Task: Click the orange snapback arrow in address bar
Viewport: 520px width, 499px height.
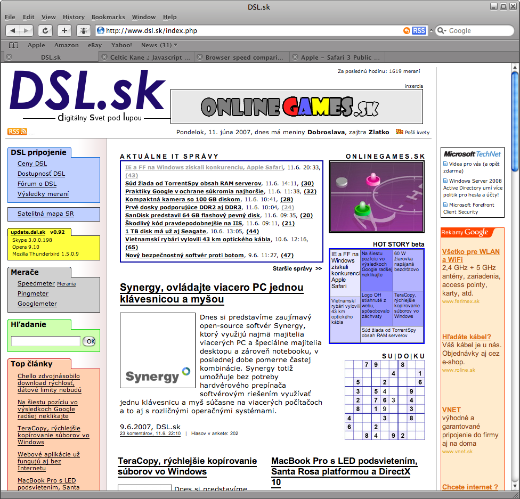Action: (407, 30)
